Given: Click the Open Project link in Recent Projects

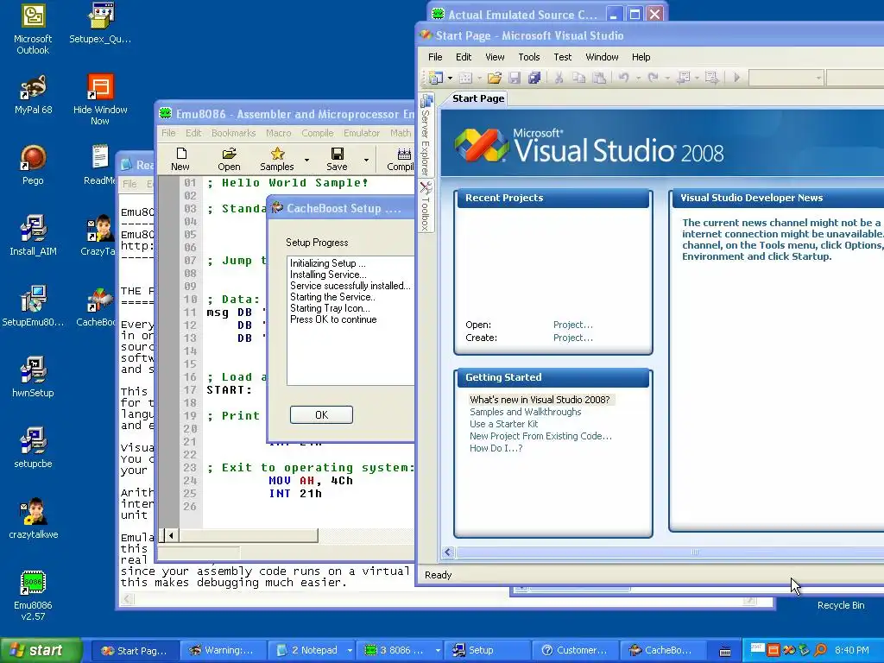Looking at the screenshot, I should pyautogui.click(x=573, y=325).
